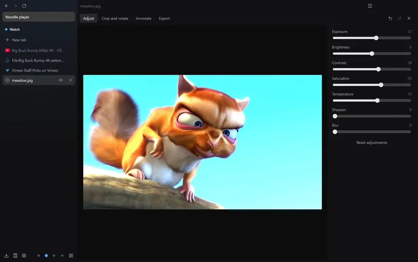Open Big Buck Bunny 60fps 4K tab

(x=39, y=51)
